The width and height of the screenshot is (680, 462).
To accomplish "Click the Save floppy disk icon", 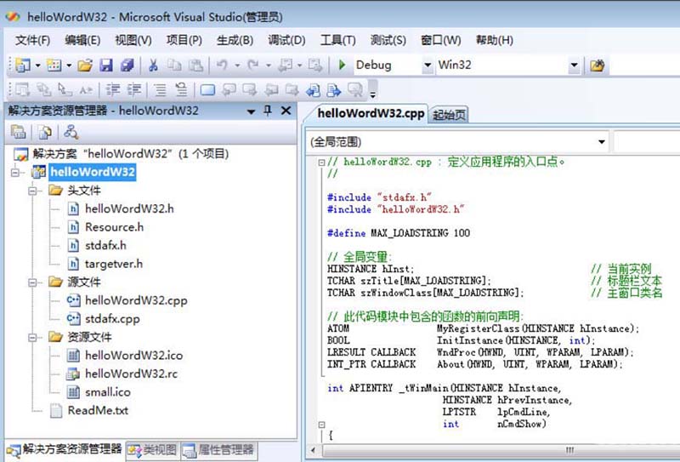I will 105,66.
